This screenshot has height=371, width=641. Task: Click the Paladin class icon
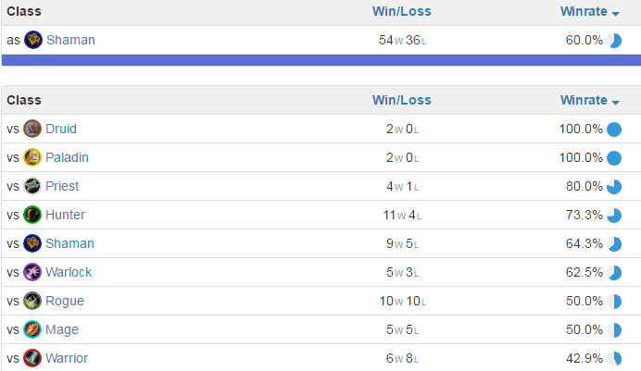coord(32,157)
